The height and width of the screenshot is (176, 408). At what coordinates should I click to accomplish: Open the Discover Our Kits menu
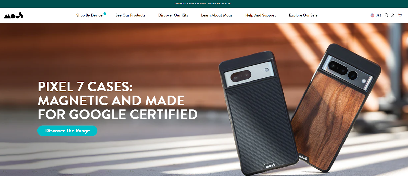click(x=173, y=15)
